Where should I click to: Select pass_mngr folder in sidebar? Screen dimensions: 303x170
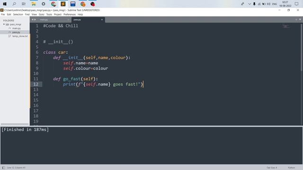pos(16,25)
